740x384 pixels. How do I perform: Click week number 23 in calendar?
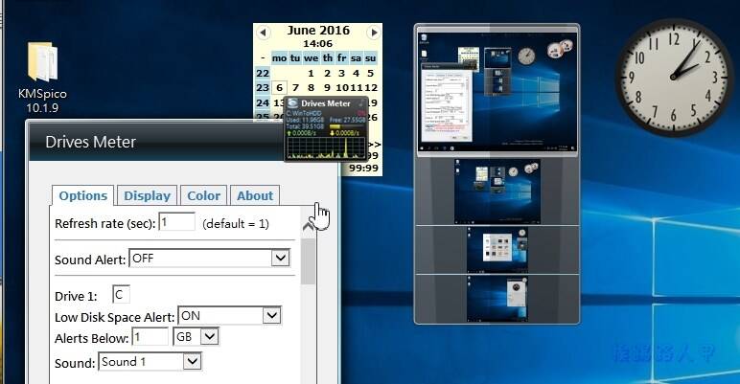pyautogui.click(x=263, y=88)
